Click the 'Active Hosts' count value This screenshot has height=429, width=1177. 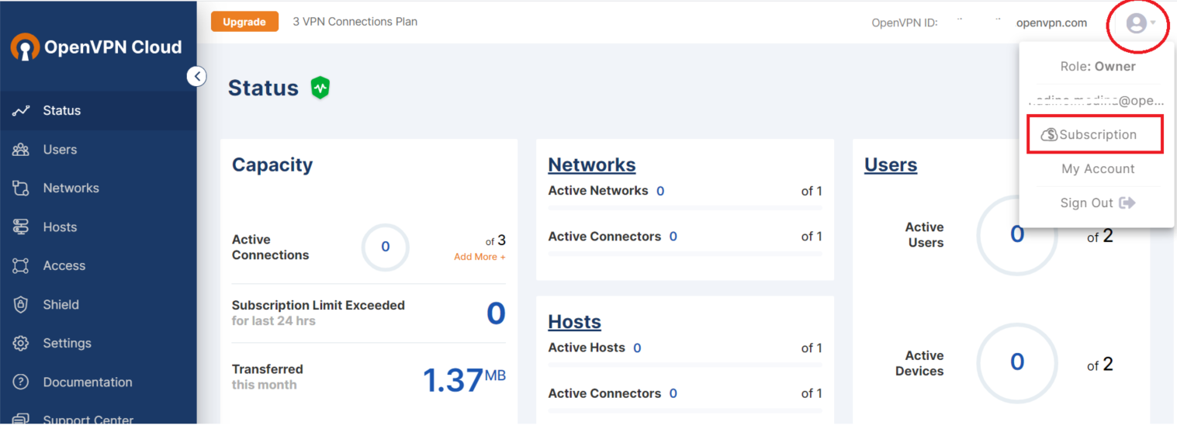coord(637,348)
